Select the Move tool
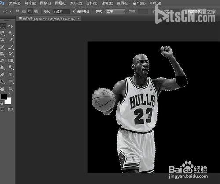Viewport: 220px width, 184px height. tap(11, 26)
